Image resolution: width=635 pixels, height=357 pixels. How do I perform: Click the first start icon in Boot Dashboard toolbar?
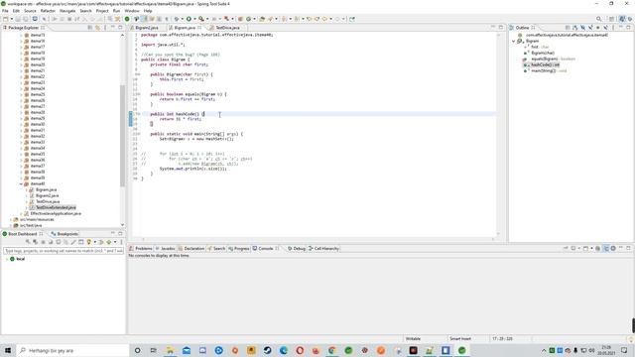coord(28,242)
